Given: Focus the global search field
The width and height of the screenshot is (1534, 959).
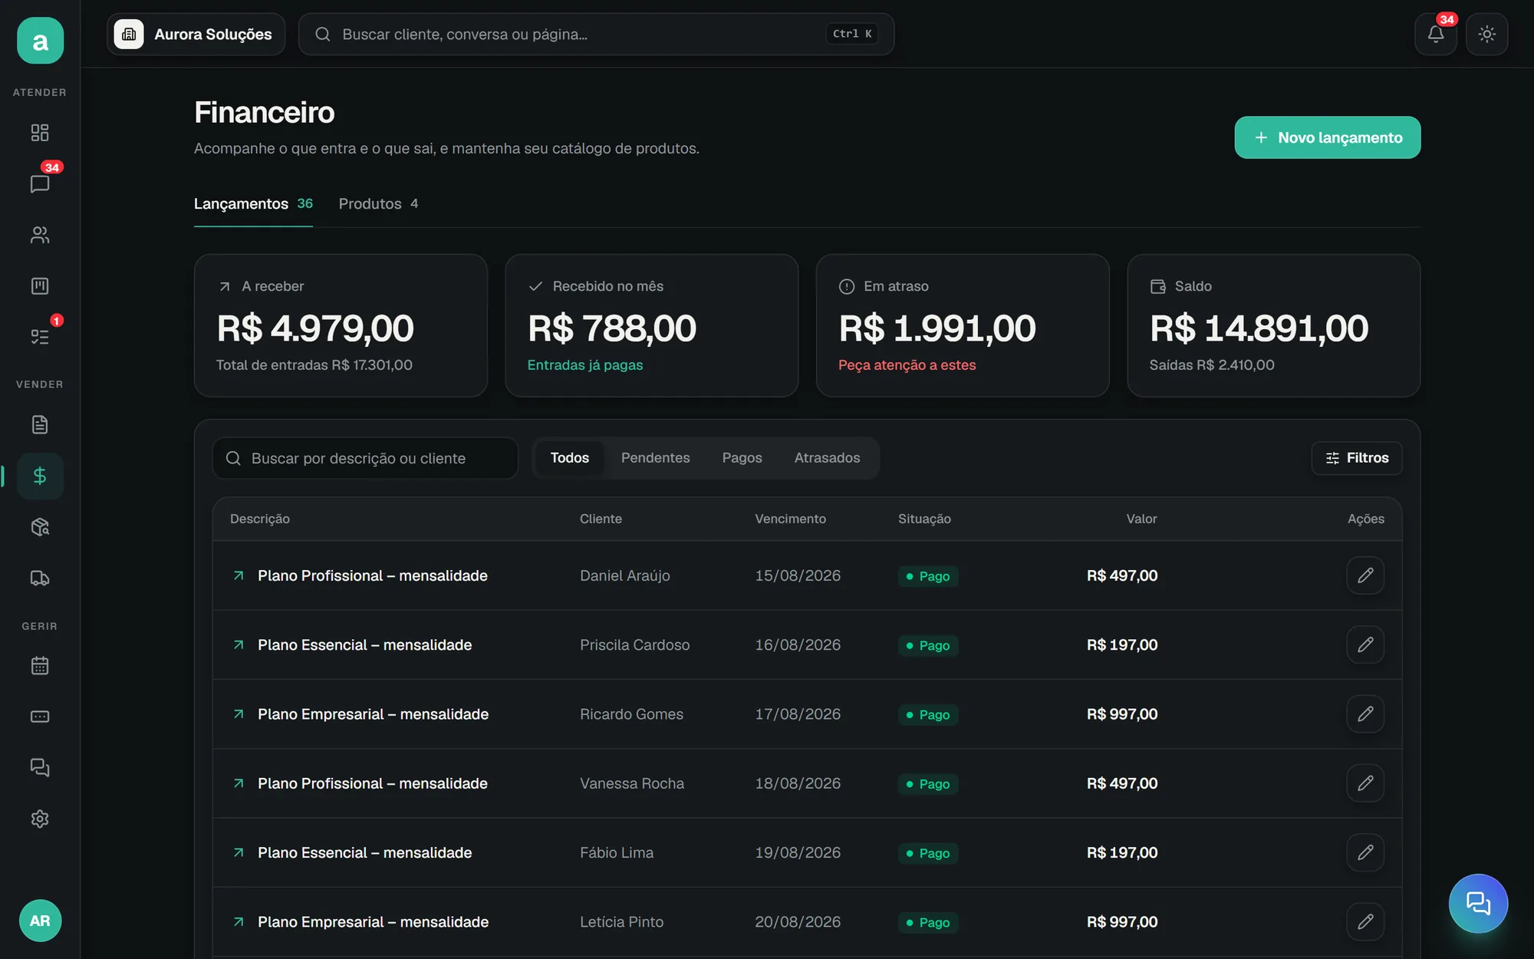Looking at the screenshot, I should click(x=597, y=34).
